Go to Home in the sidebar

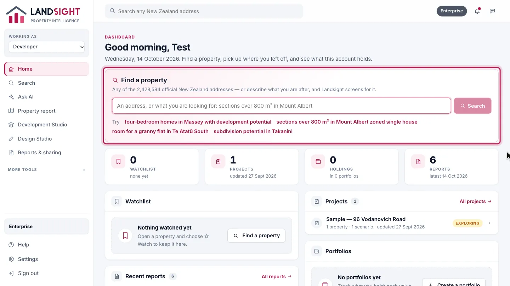[x=47, y=69]
